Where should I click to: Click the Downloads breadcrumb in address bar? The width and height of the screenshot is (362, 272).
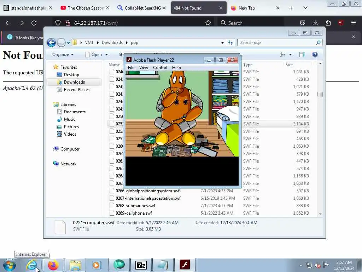point(112,42)
